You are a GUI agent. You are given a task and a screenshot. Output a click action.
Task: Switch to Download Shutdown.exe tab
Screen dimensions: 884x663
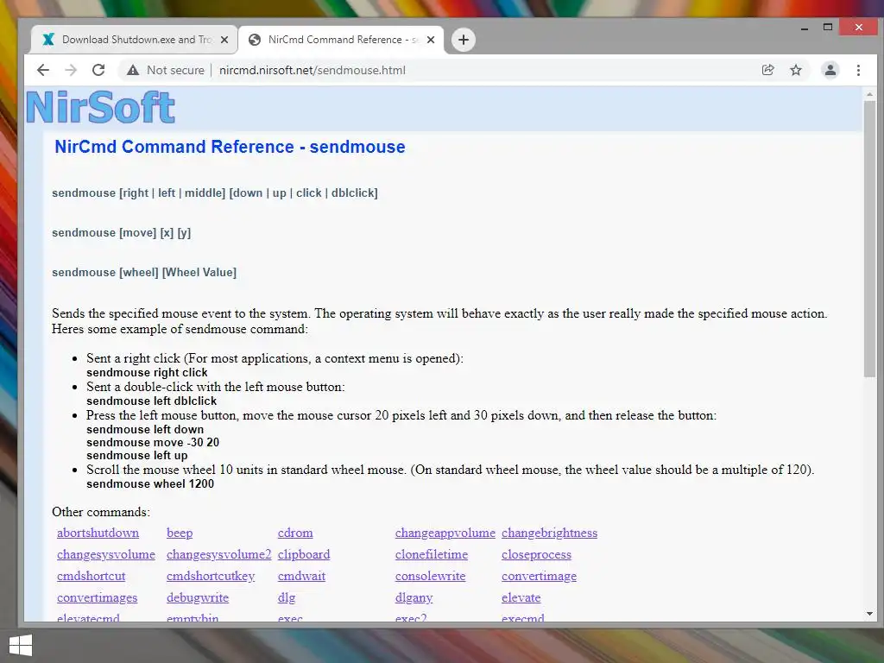[x=134, y=40]
